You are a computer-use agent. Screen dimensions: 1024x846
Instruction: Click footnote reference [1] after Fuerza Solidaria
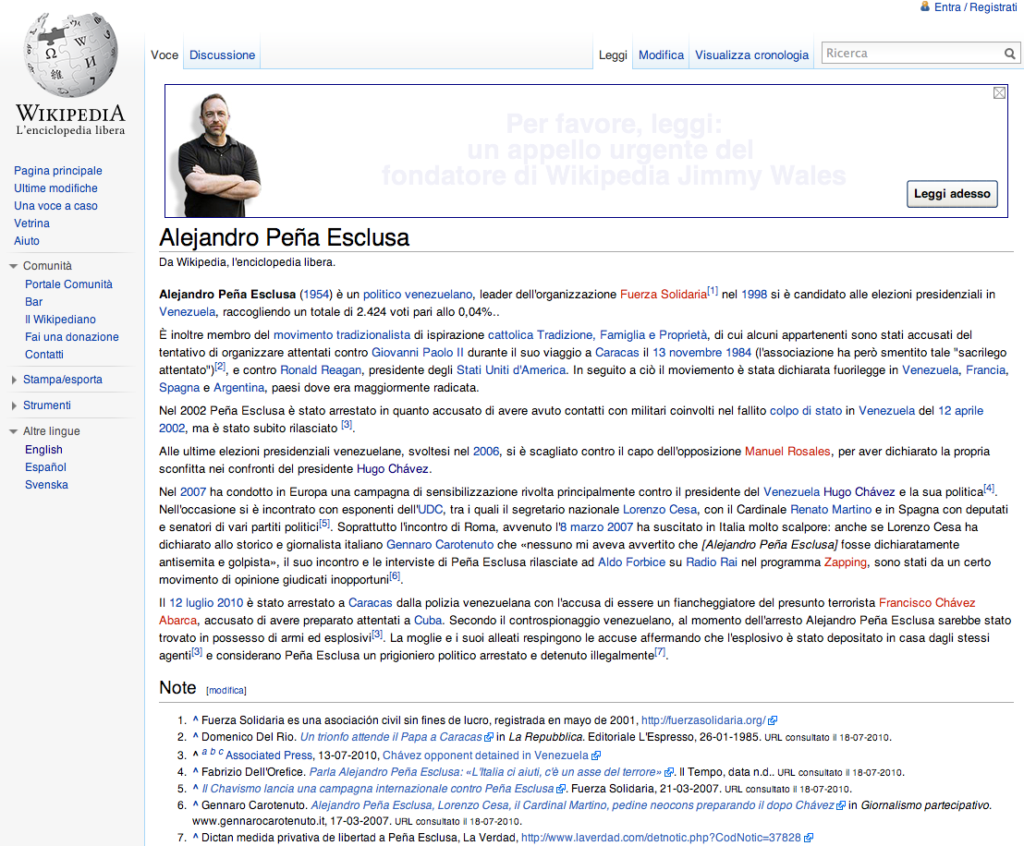713,291
